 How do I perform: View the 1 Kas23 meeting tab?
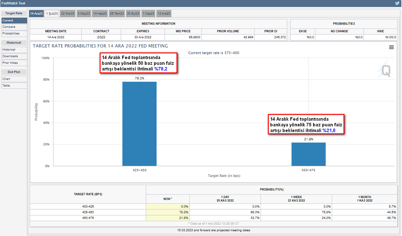click(149, 14)
